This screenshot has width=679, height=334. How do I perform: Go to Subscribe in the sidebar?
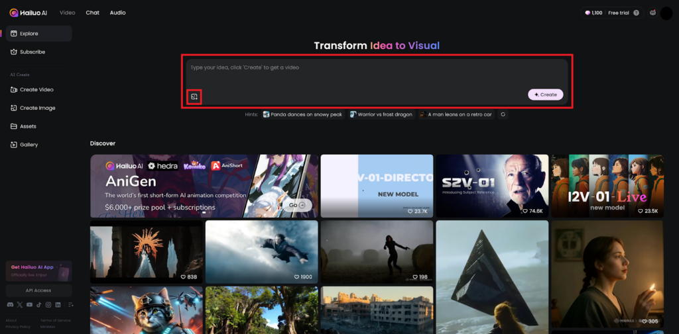39,52
